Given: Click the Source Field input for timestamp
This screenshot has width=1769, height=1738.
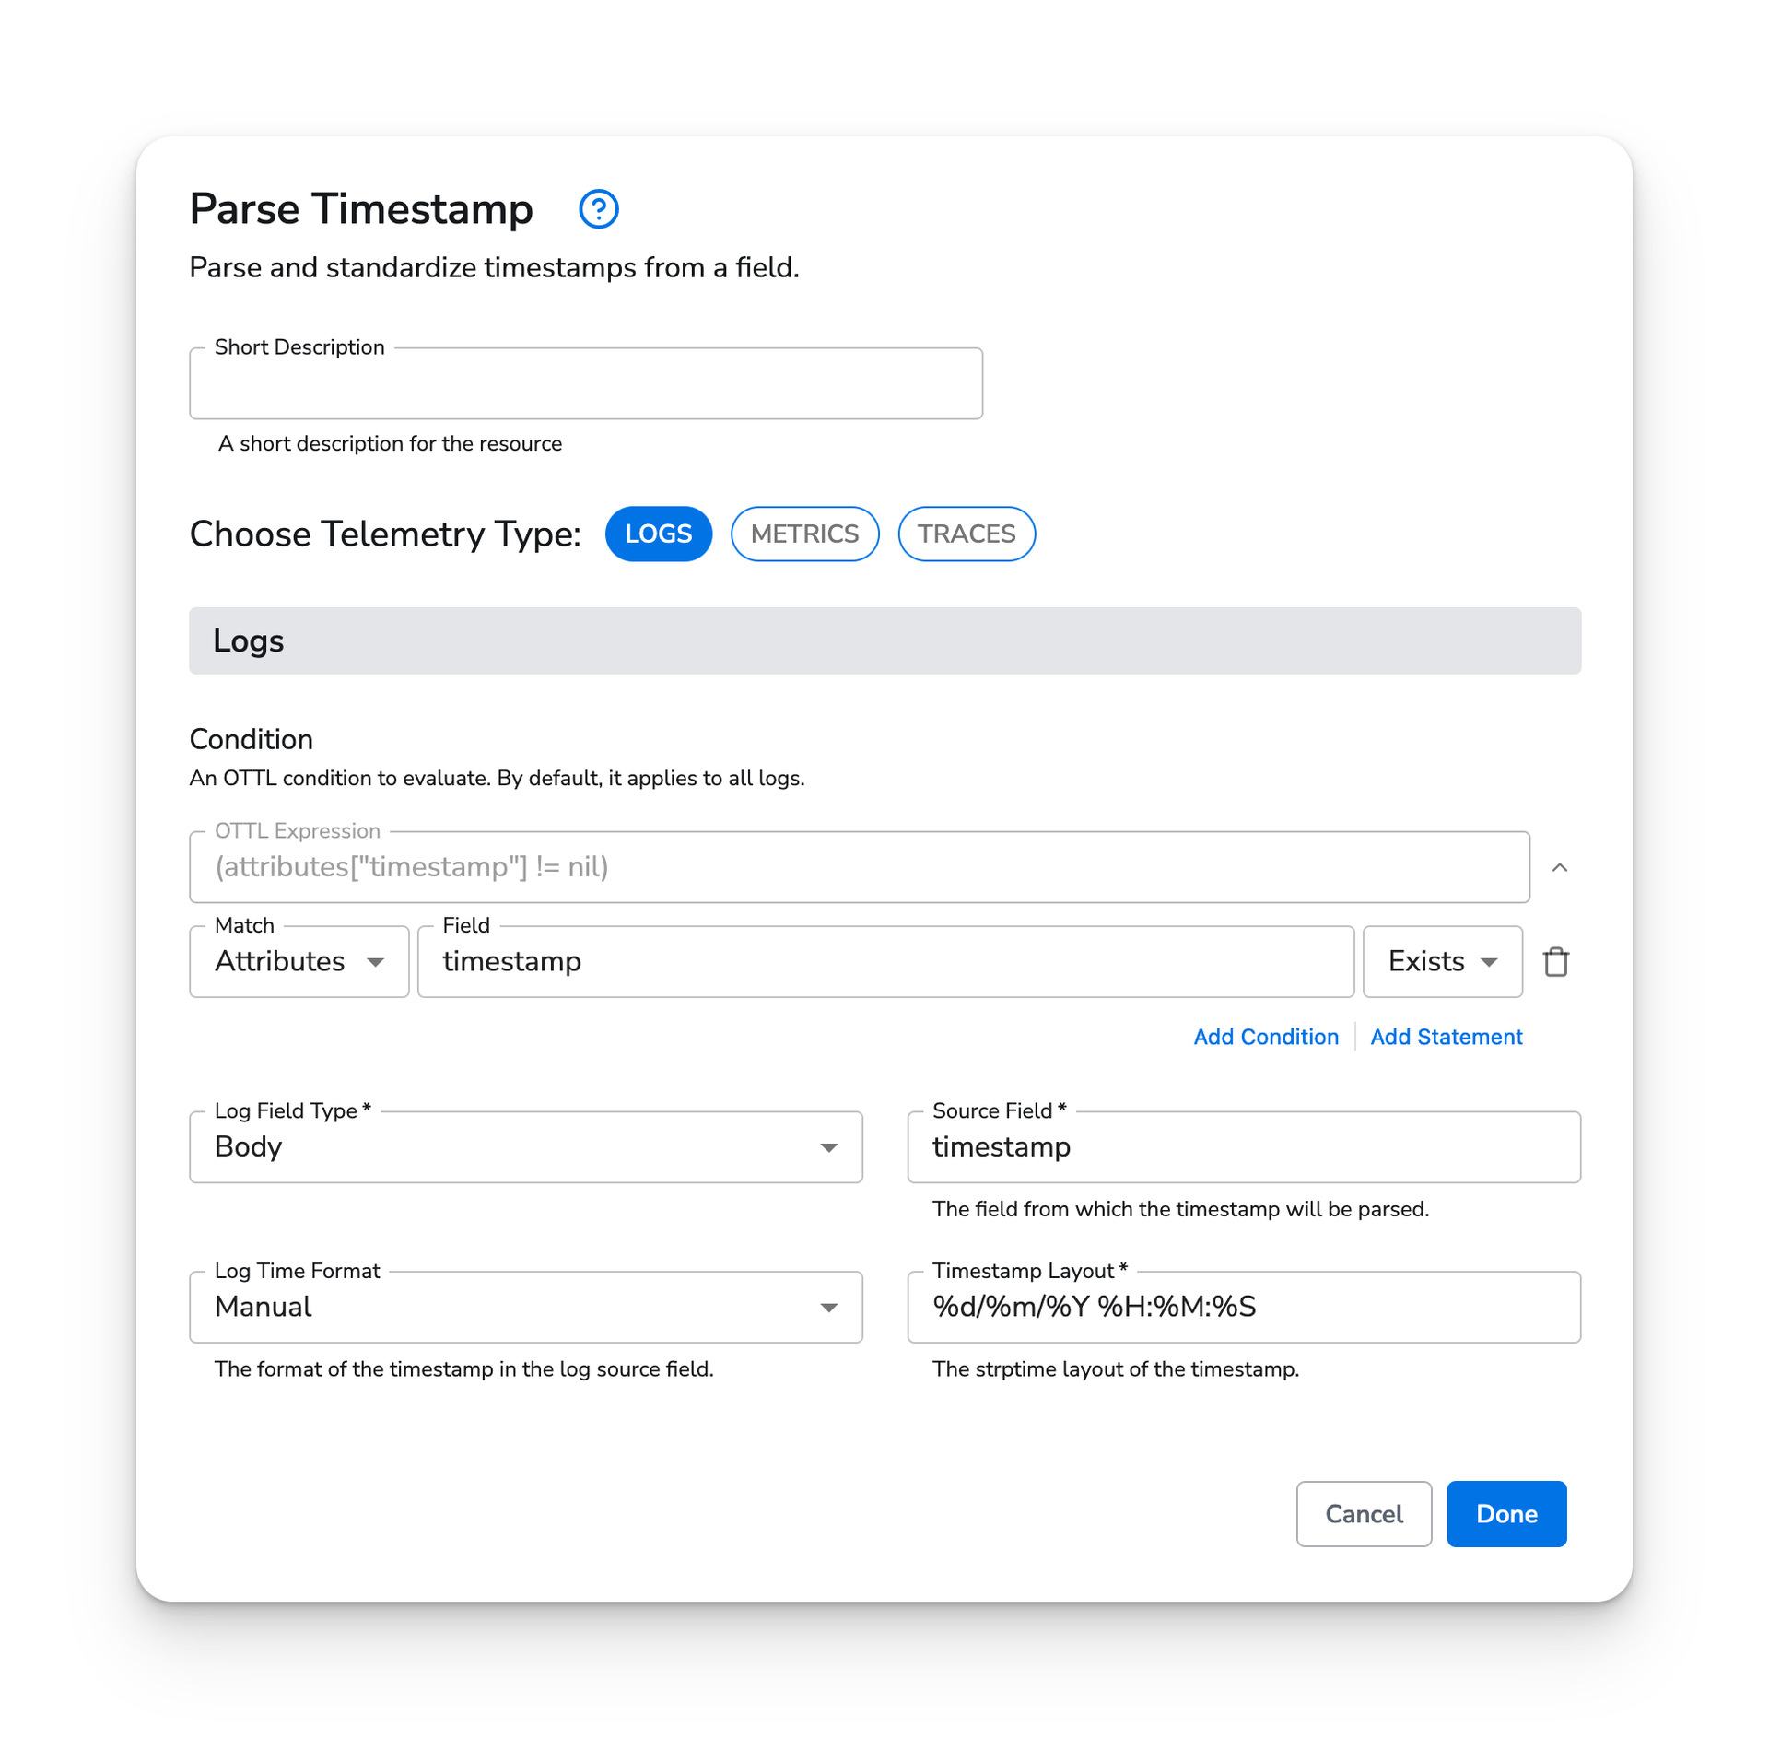Looking at the screenshot, I should [1244, 1146].
